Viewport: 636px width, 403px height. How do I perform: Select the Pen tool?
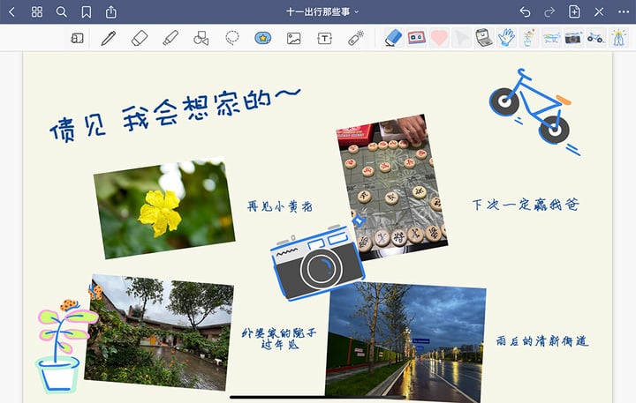[109, 38]
